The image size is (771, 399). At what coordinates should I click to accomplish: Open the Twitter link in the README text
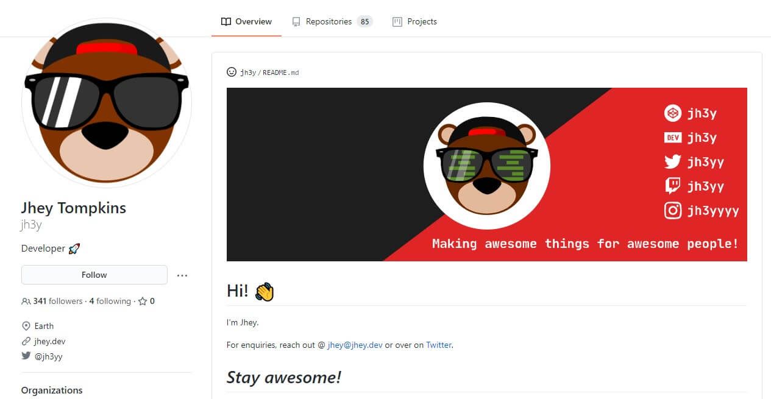[438, 344]
